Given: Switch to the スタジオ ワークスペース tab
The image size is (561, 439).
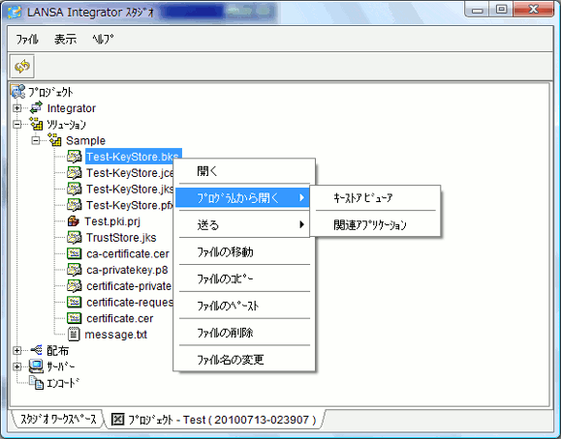Looking at the screenshot, I should (x=58, y=419).
